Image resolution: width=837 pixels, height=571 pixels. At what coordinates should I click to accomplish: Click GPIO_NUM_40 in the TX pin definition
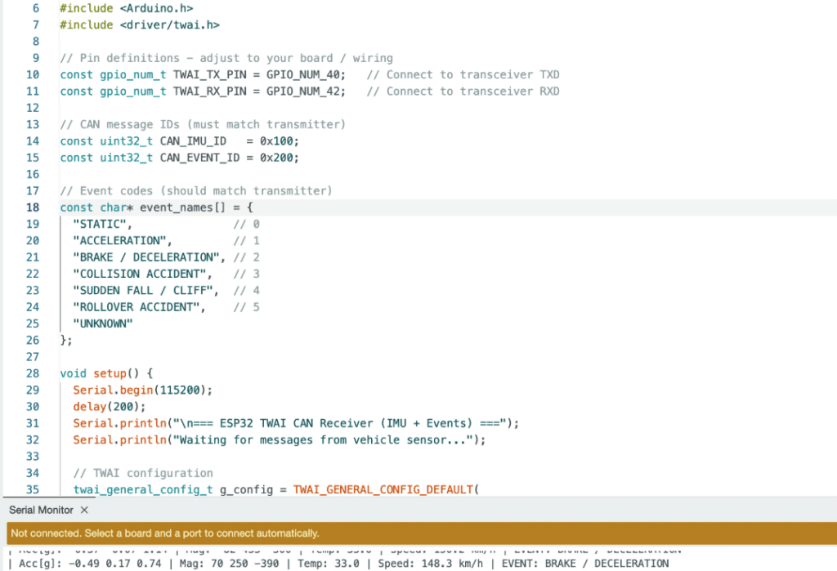(x=305, y=74)
